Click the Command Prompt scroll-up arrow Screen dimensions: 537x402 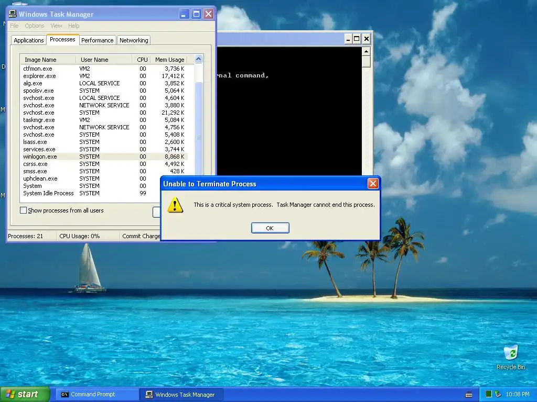(366, 52)
